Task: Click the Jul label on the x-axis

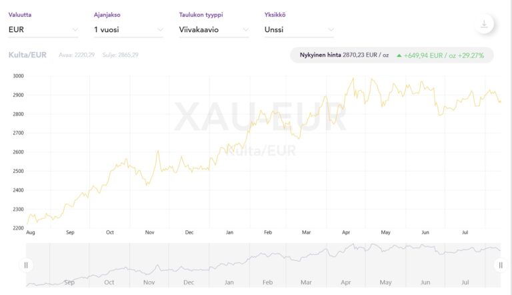Action: coord(464,232)
